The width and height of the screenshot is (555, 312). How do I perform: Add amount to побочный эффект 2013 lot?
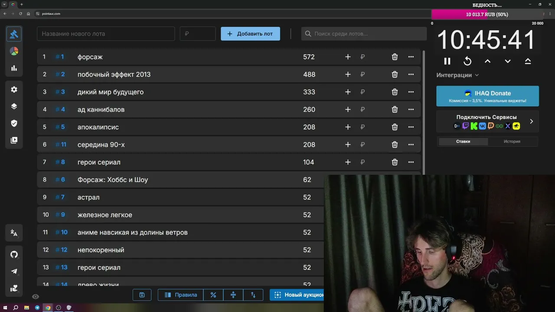[x=348, y=75]
